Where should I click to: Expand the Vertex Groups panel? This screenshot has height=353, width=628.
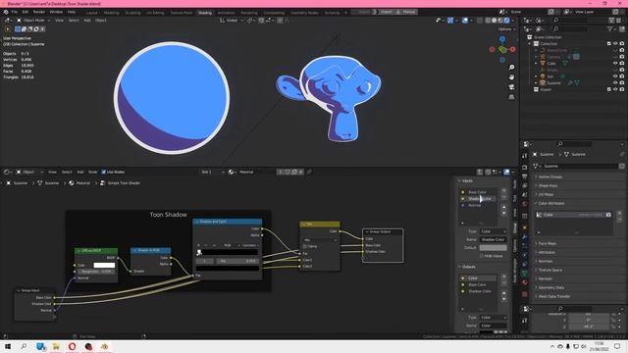pos(550,176)
